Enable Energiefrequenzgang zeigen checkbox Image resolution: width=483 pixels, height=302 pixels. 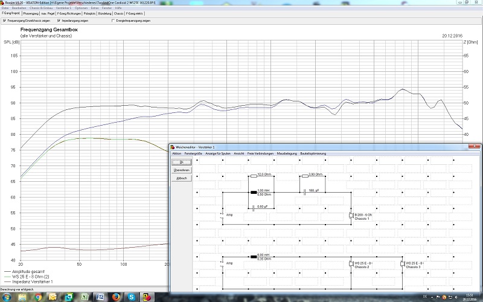tap(113, 21)
